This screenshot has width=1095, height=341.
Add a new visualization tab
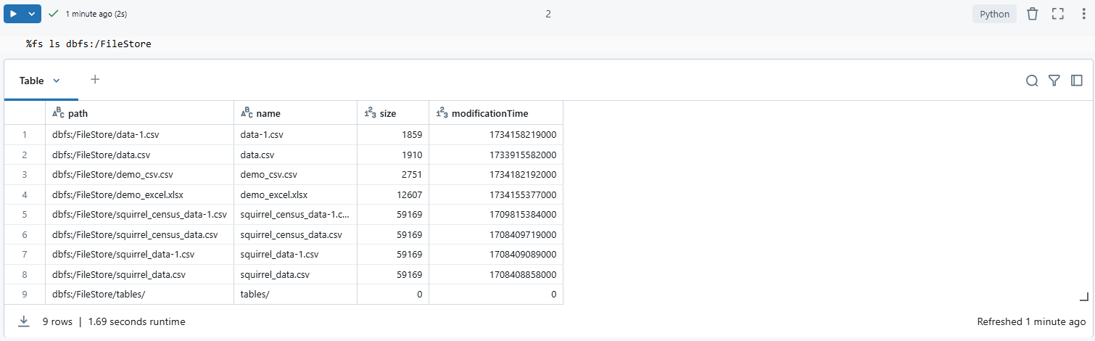[x=95, y=80]
